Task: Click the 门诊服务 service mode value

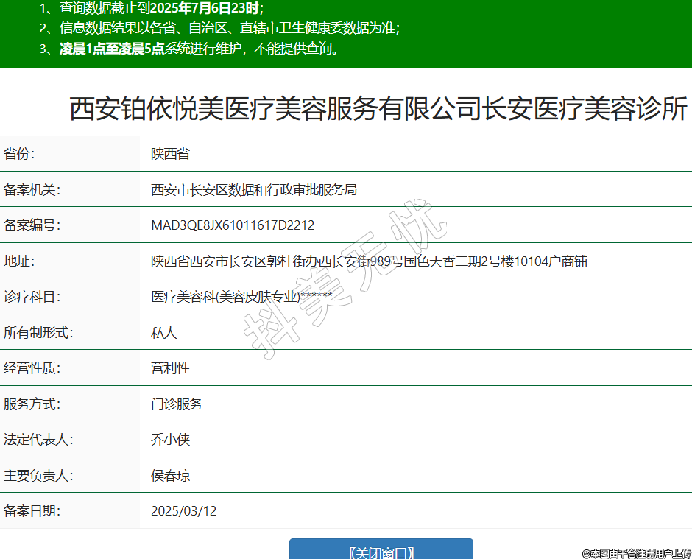Action: 177,404
